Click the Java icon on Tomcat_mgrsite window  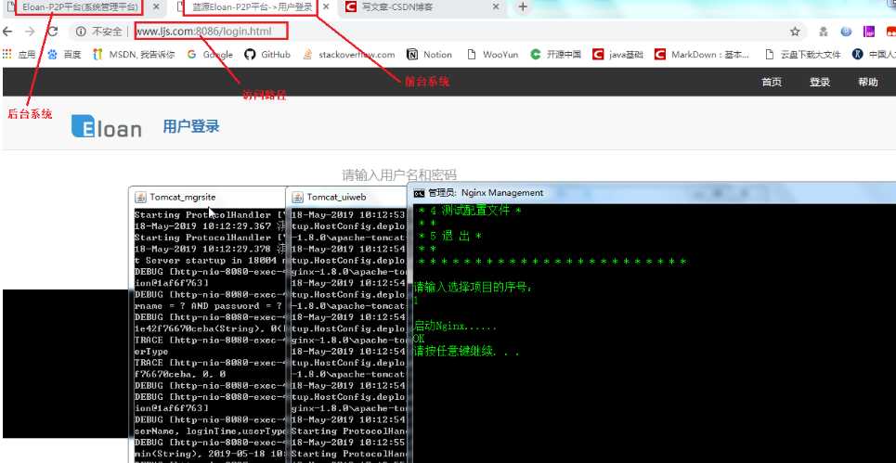[140, 198]
